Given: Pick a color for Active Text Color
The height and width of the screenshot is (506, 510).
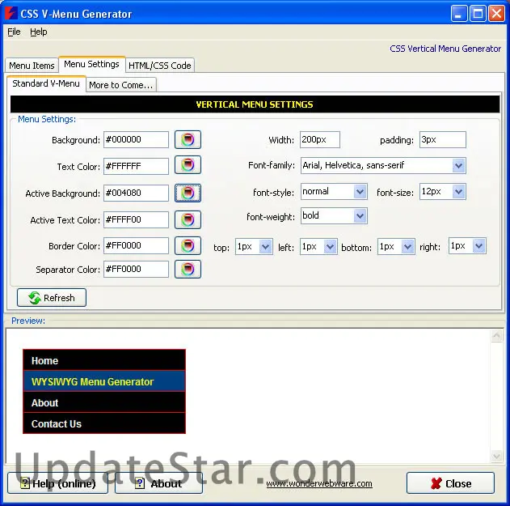Looking at the screenshot, I should tap(188, 219).
